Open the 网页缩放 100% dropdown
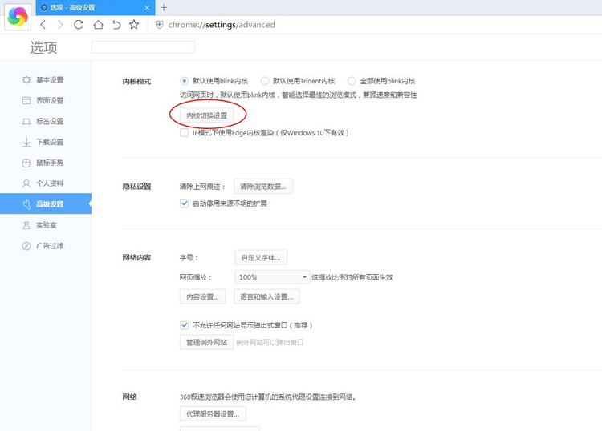Image resolution: width=602 pixels, height=431 pixels. 272,277
